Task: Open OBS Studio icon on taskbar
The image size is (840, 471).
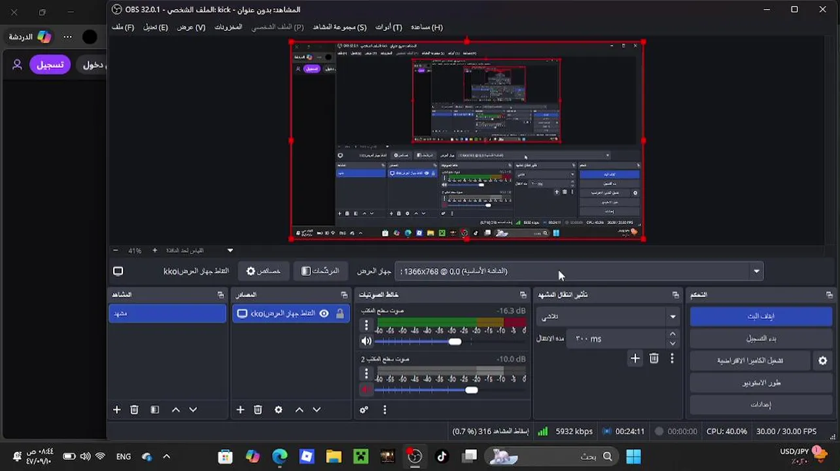Action: (415, 456)
